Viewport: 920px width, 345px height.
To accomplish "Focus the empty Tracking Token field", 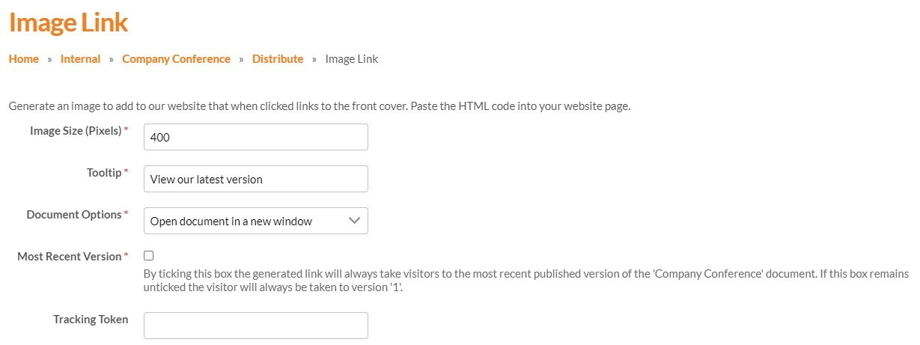I will (x=255, y=326).
